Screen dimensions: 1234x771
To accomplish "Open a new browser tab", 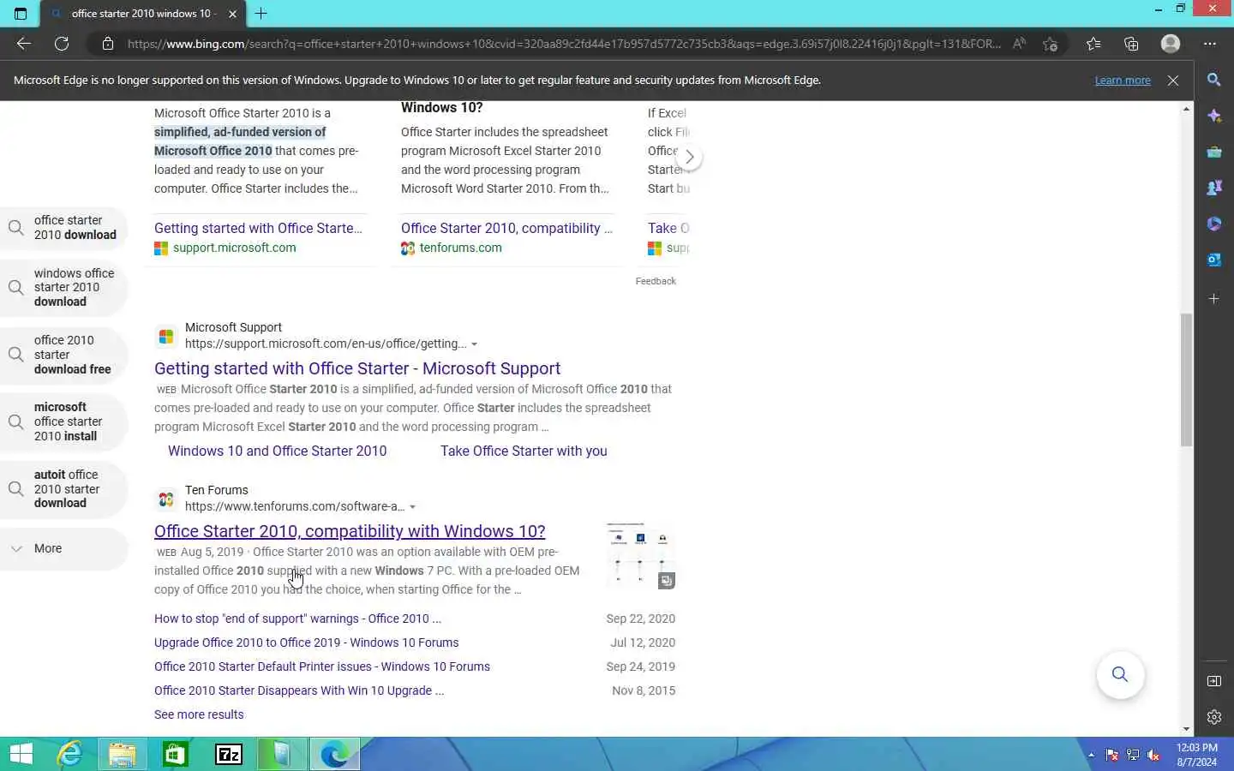I will pos(261,14).
